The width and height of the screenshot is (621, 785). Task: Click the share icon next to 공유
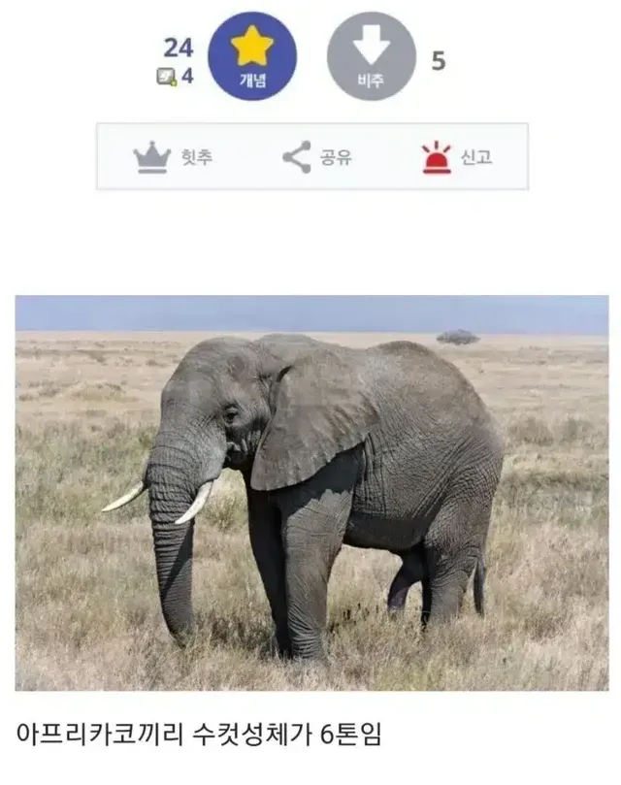tap(297, 157)
